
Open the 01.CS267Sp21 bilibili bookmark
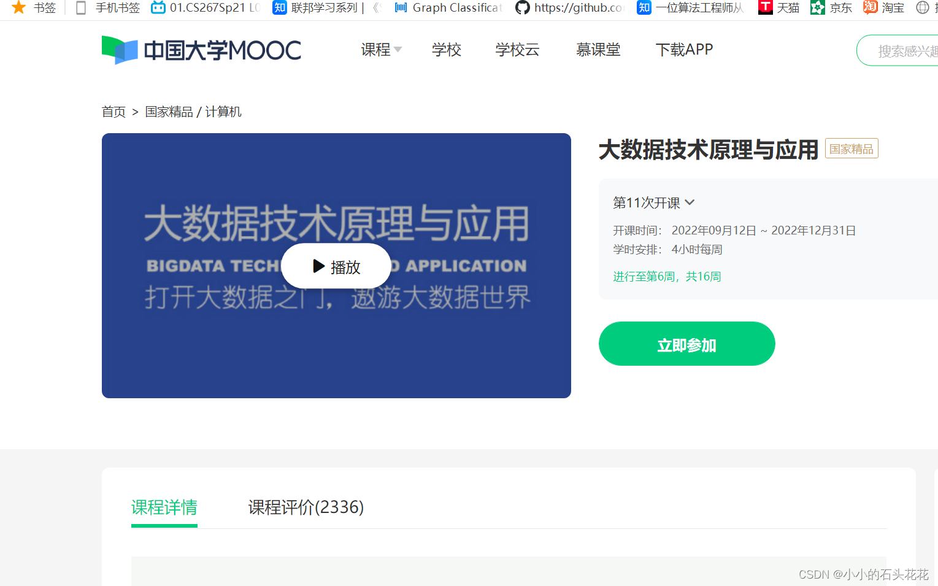pyautogui.click(x=206, y=7)
